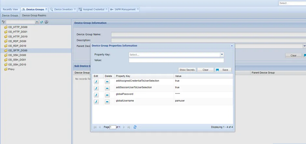Close the Device Groups tab

(46, 9)
